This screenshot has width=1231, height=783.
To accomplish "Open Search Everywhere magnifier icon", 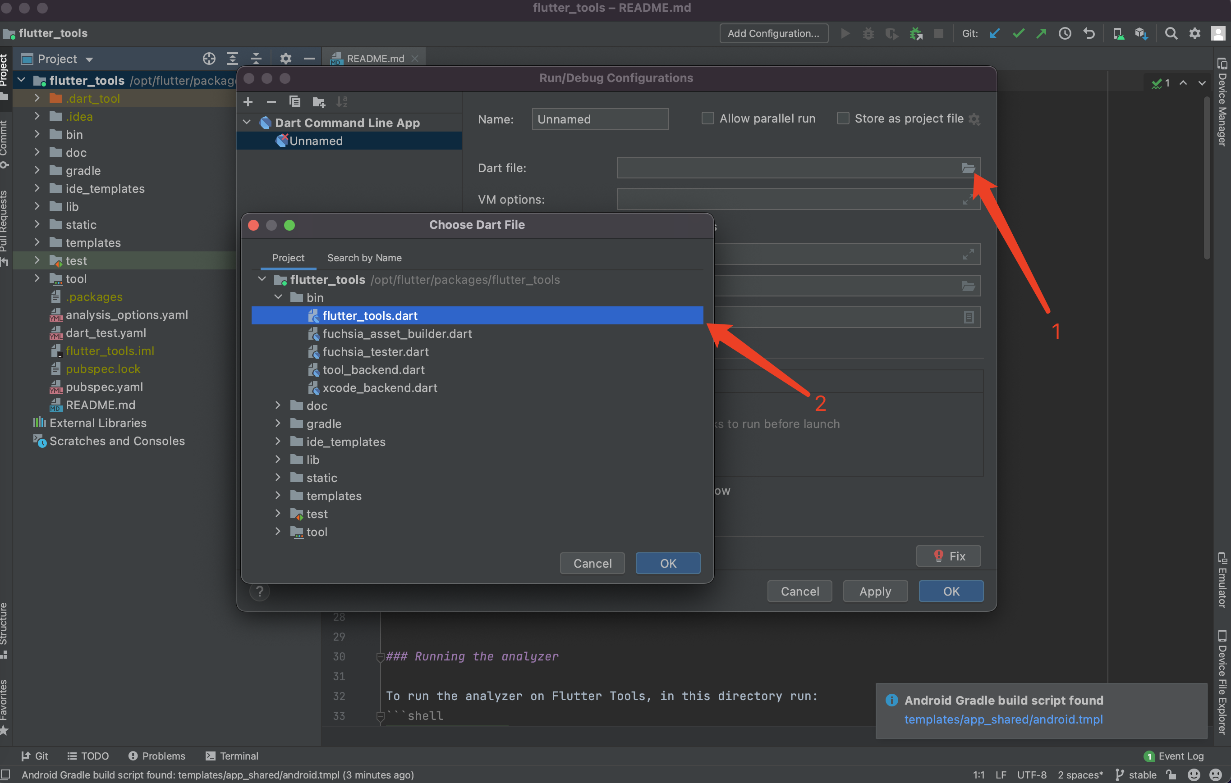I will pyautogui.click(x=1171, y=34).
